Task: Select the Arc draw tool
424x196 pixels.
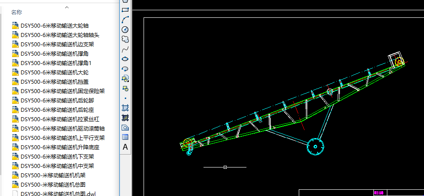Action: click(x=125, y=19)
